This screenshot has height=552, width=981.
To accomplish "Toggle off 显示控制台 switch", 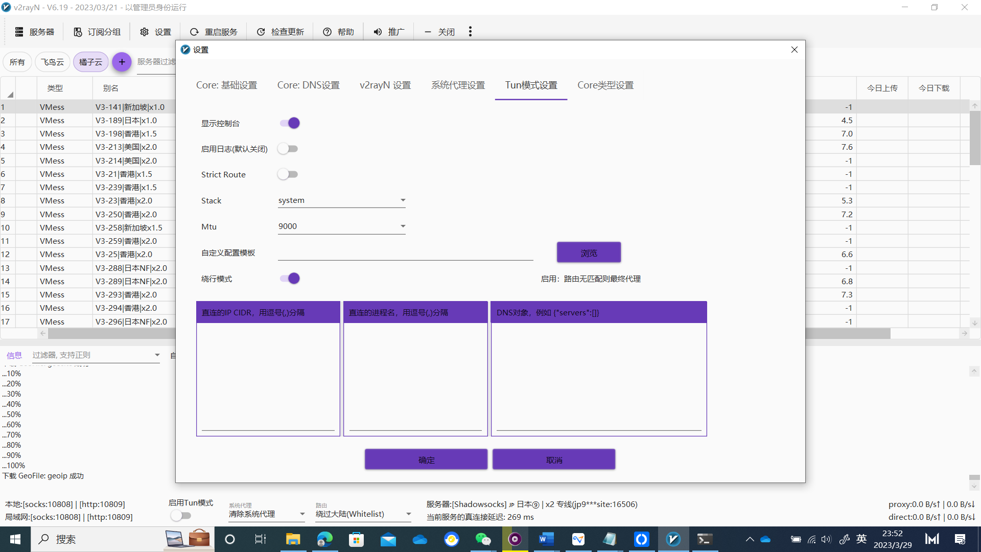I will [x=289, y=123].
